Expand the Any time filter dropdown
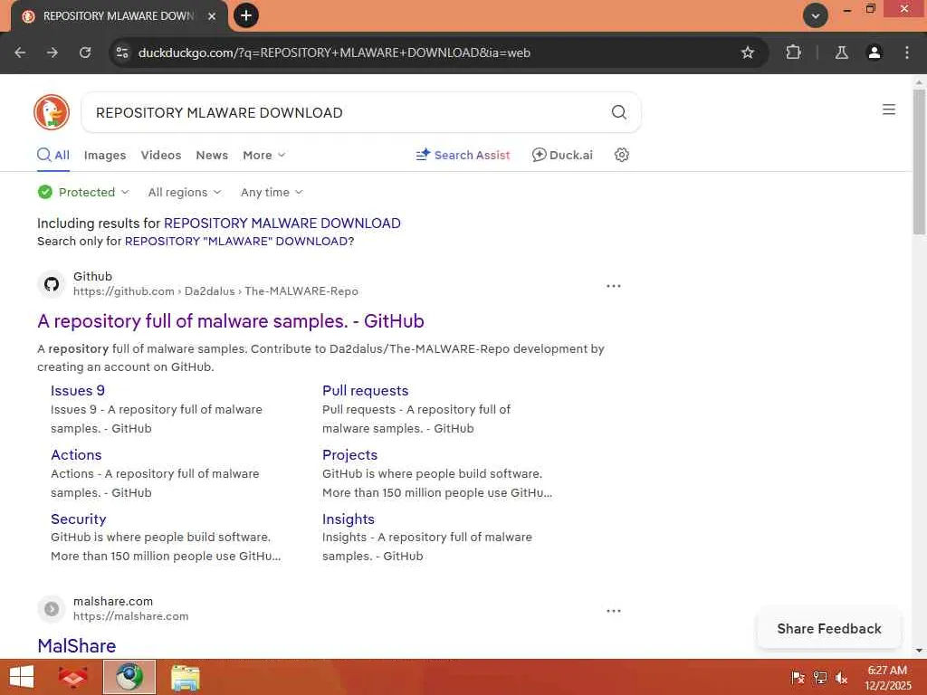The image size is (927, 695). pos(272,192)
